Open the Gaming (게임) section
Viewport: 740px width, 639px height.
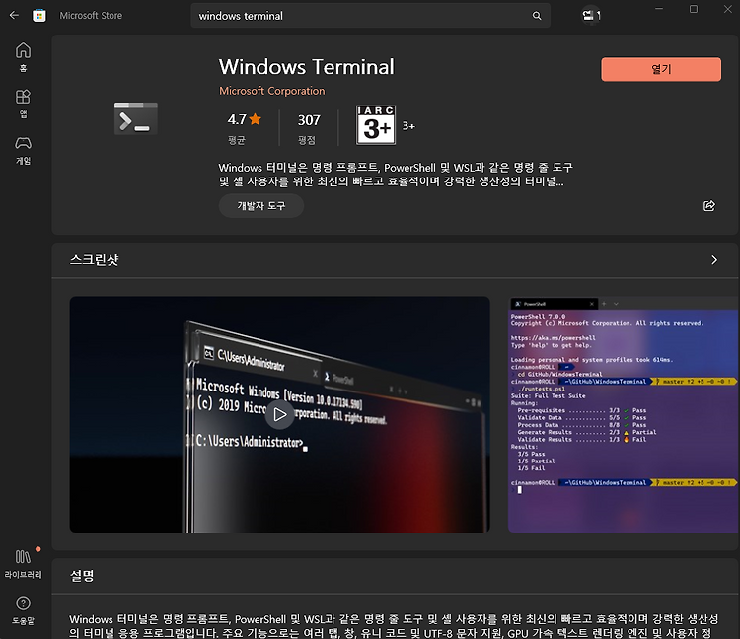pyautogui.click(x=23, y=150)
